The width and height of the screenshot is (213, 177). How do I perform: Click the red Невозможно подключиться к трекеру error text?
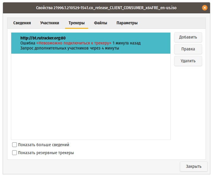coord(74,43)
